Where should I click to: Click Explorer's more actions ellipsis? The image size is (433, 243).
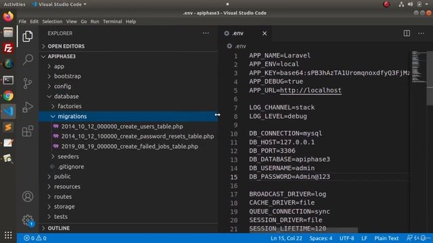[x=206, y=33]
